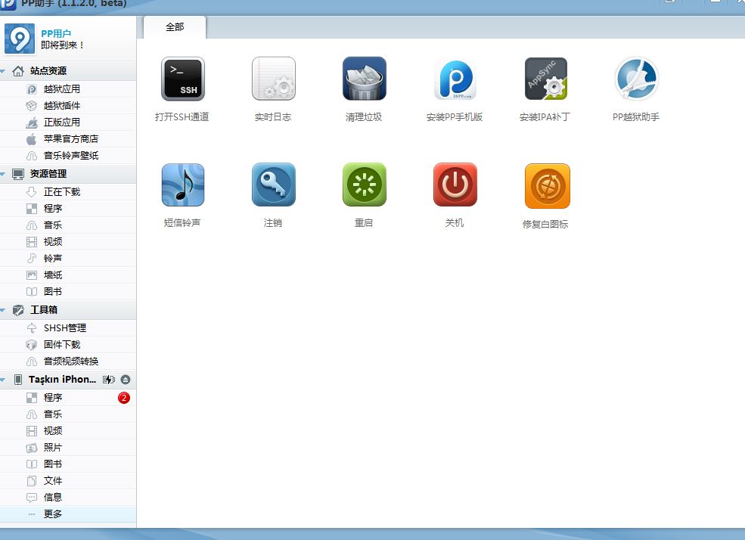Click the PP用户 avatar logo
Viewport: 745px width, 540px height.
click(20, 39)
